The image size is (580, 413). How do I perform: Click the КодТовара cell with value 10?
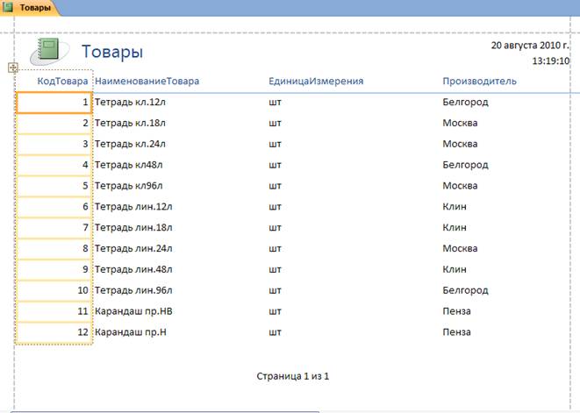click(x=54, y=290)
